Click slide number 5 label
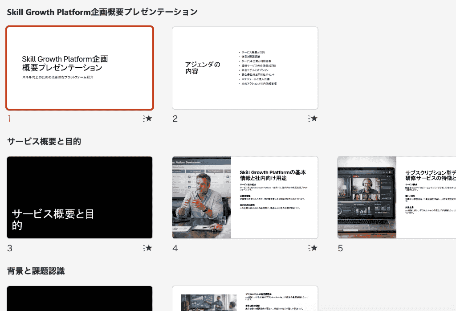The image size is (456, 311). tap(340, 249)
